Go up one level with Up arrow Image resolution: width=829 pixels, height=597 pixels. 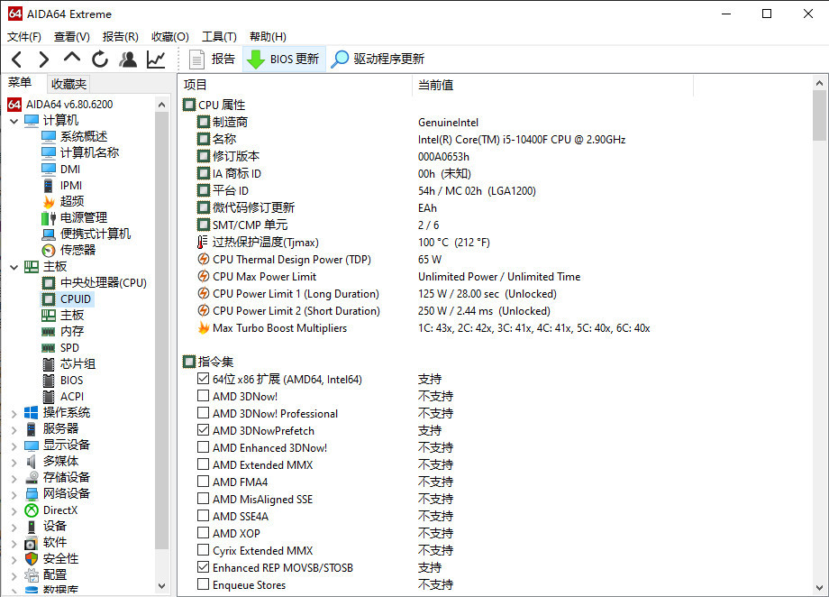click(72, 60)
